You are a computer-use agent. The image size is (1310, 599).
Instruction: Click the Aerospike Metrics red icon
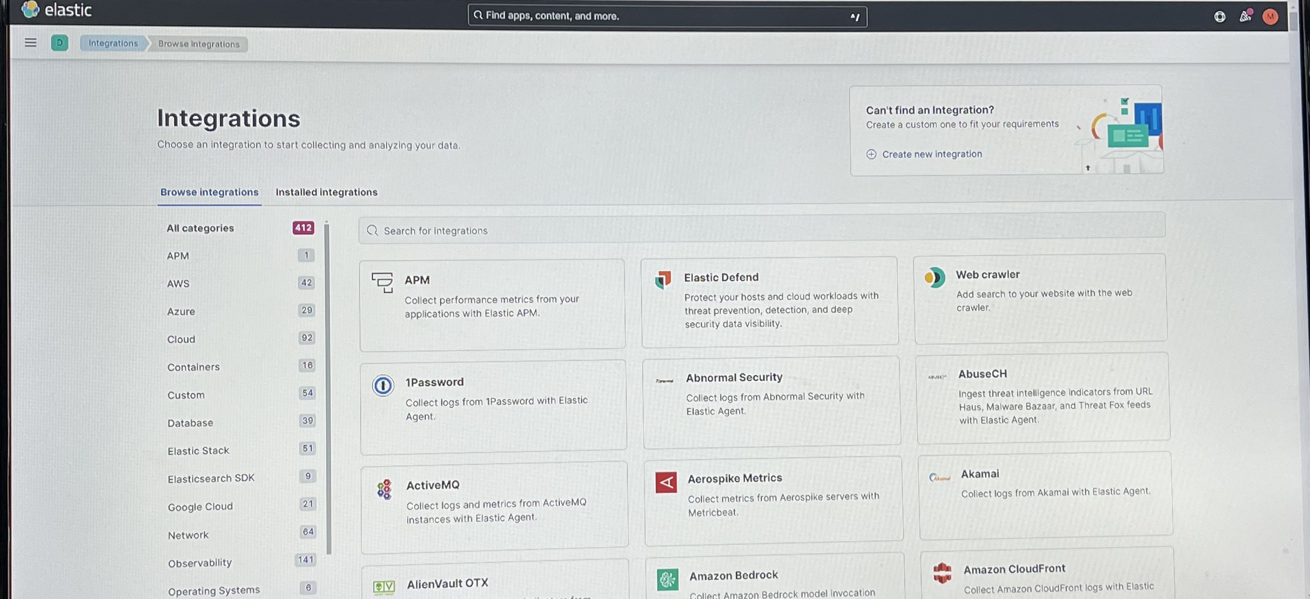point(666,482)
